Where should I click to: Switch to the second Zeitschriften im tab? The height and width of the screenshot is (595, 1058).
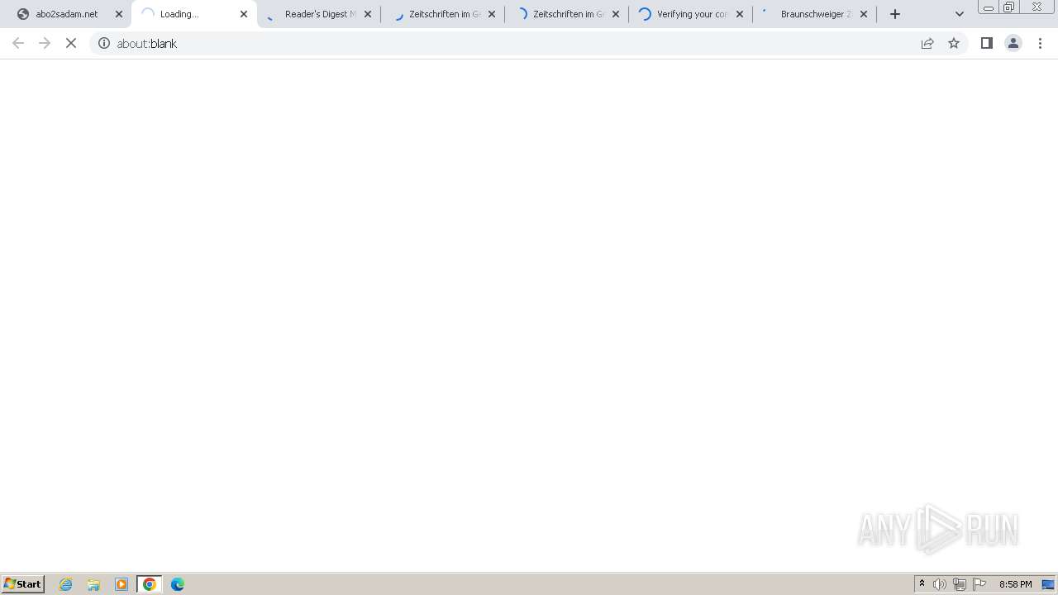(569, 14)
